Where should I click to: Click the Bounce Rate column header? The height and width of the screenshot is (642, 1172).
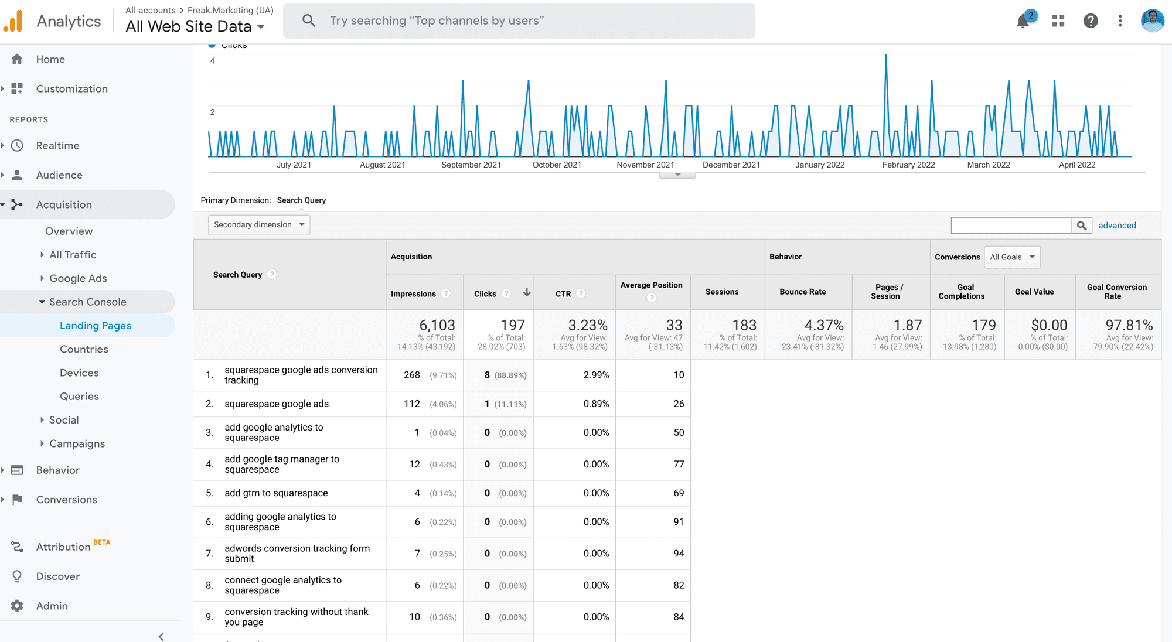[x=802, y=292]
